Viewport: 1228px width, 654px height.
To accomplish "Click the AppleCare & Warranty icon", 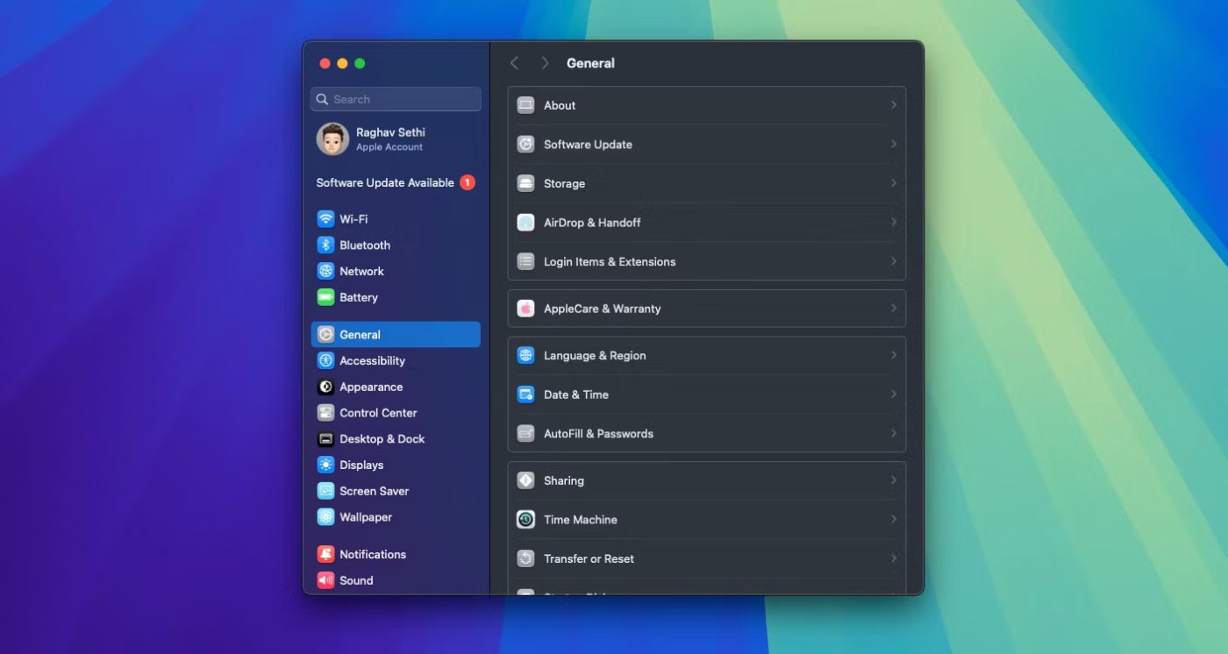I will pyautogui.click(x=525, y=309).
